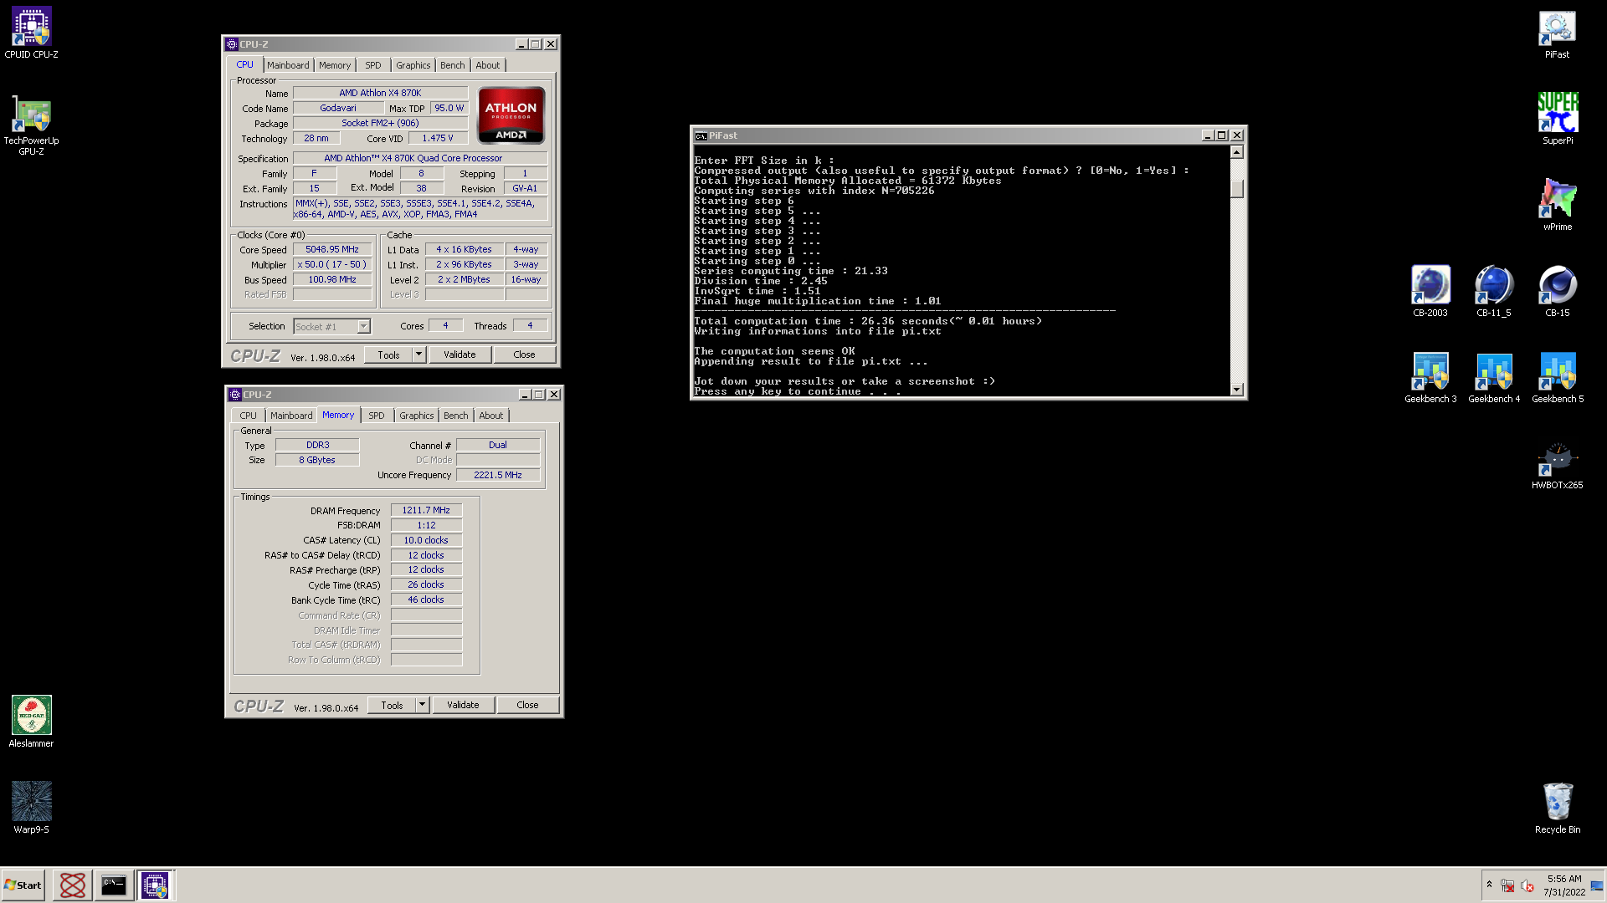Open the TechPowerUp GPU-Z desktop icon

(x=31, y=125)
